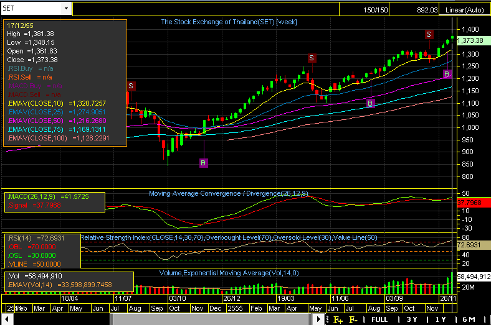The image size is (491, 325).
Task: Click the Linear(Auto) scale button
Action: [x=464, y=10]
